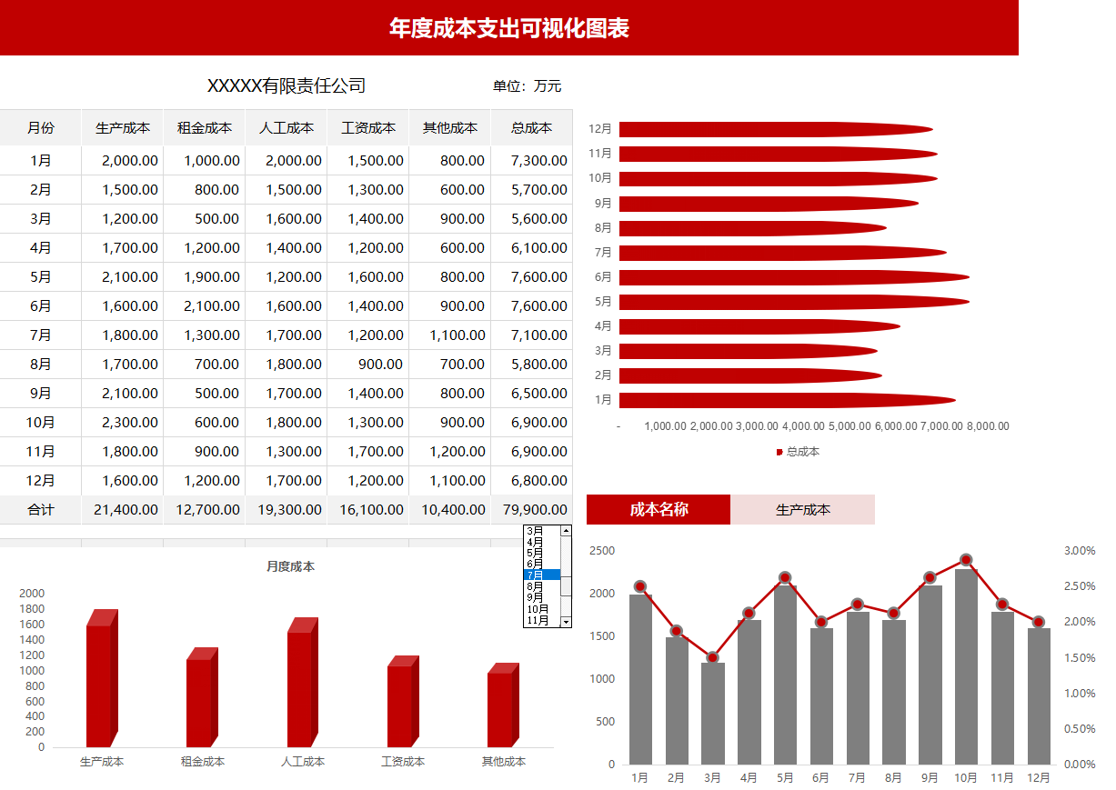Select the 月份 table header cell
Image resolution: width=1116 pixels, height=790 pixels.
point(41,127)
